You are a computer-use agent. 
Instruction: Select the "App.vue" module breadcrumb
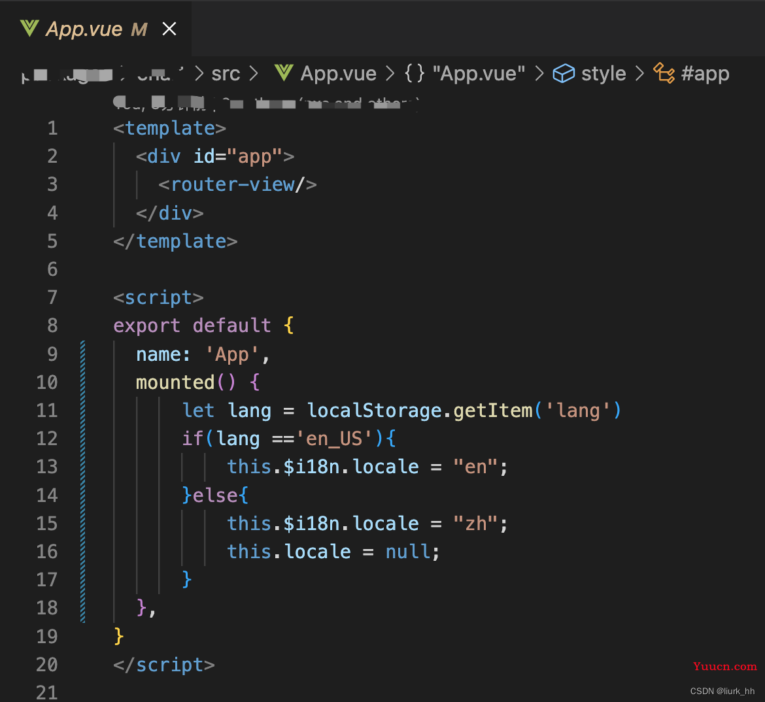pyautogui.click(x=479, y=74)
